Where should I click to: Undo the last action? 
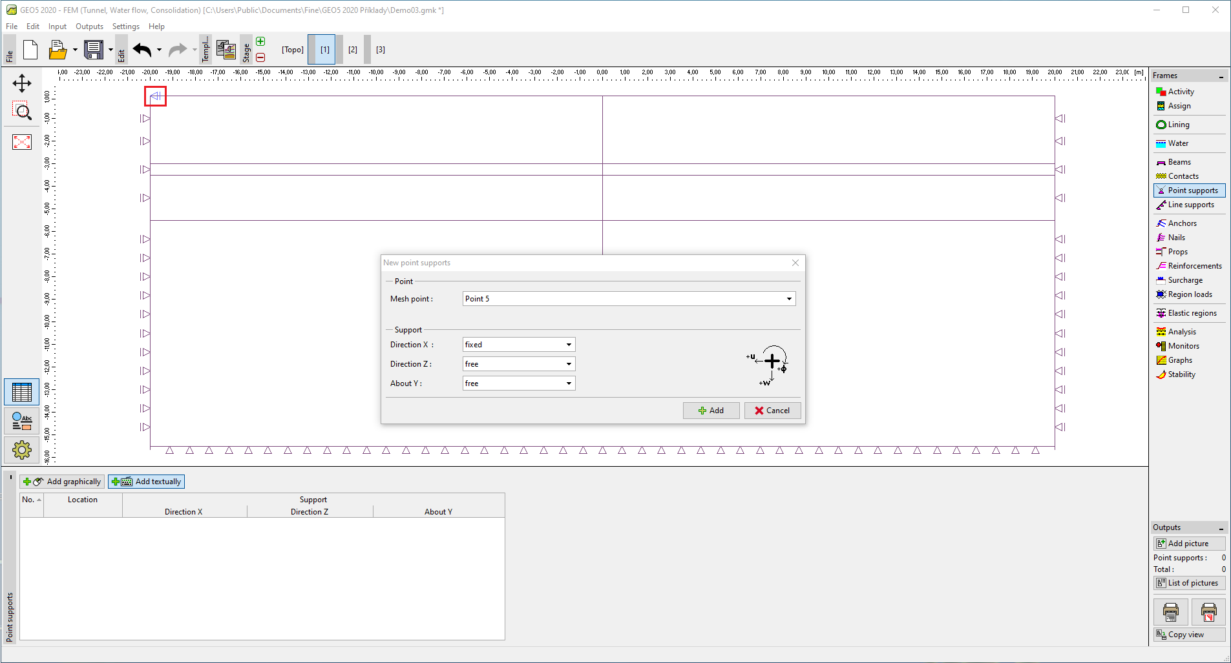pos(142,50)
